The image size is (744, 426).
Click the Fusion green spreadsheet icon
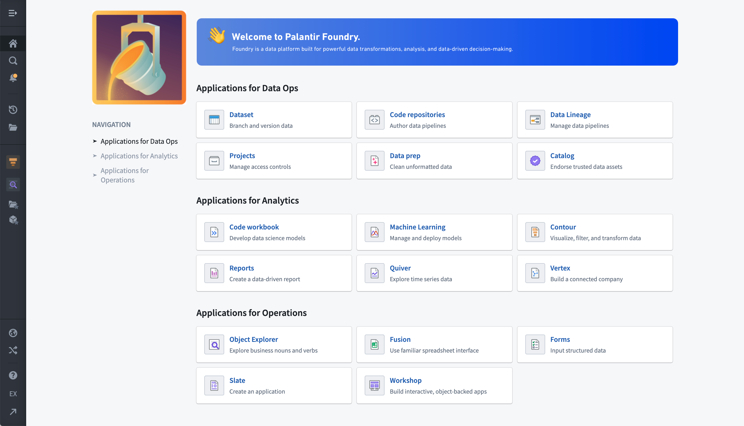[375, 344]
